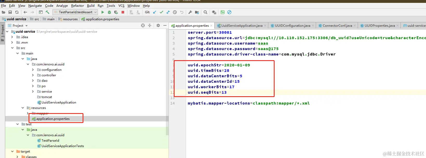Locate the open file with the crosshair icon
Viewport: 426px width, 158px height.
coord(143,25)
